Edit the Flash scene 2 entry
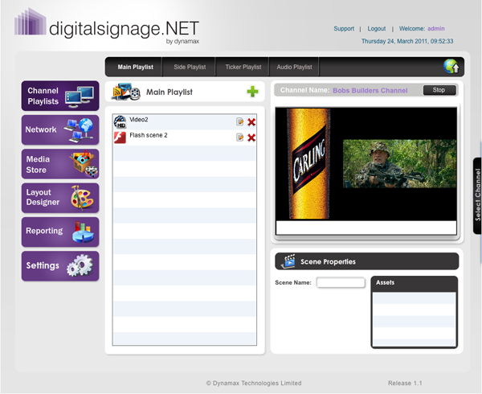Viewport: 482px width, 394px height. tap(239, 137)
